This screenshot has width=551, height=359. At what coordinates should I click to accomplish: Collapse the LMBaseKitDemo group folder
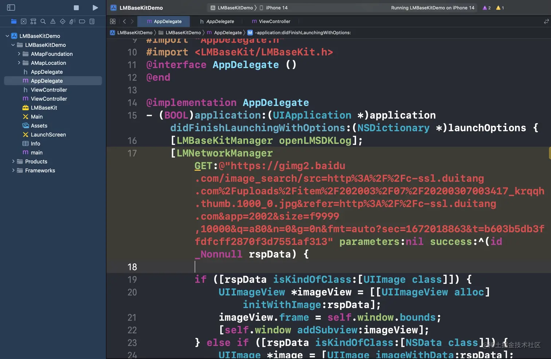pos(13,45)
